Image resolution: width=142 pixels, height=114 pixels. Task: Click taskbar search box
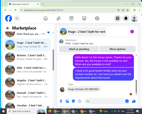click(x=26, y=111)
